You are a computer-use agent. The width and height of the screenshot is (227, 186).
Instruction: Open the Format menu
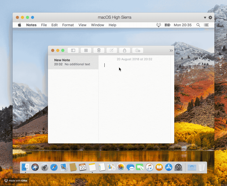coord(68,25)
